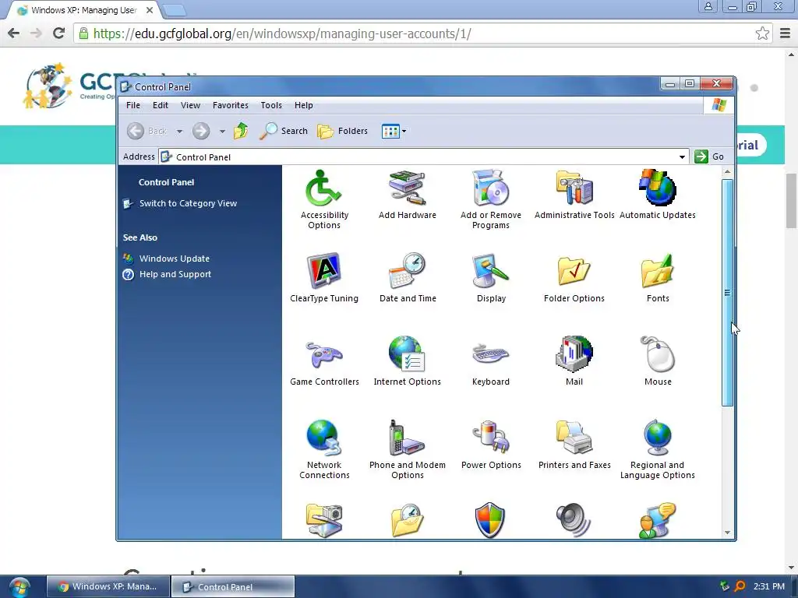
Task: Open Date and Time settings
Action: 407,278
